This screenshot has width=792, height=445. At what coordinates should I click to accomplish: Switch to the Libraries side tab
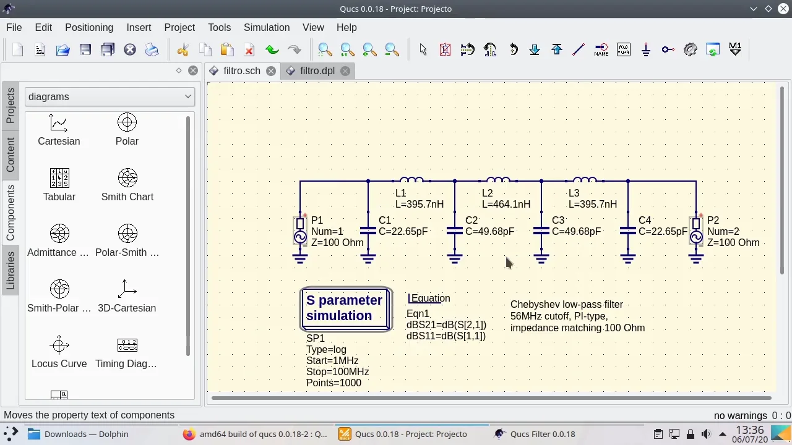(x=11, y=271)
